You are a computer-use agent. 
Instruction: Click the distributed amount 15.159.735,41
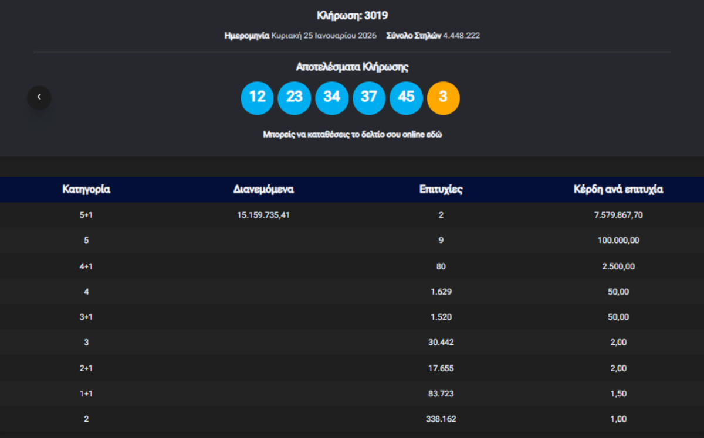click(263, 215)
